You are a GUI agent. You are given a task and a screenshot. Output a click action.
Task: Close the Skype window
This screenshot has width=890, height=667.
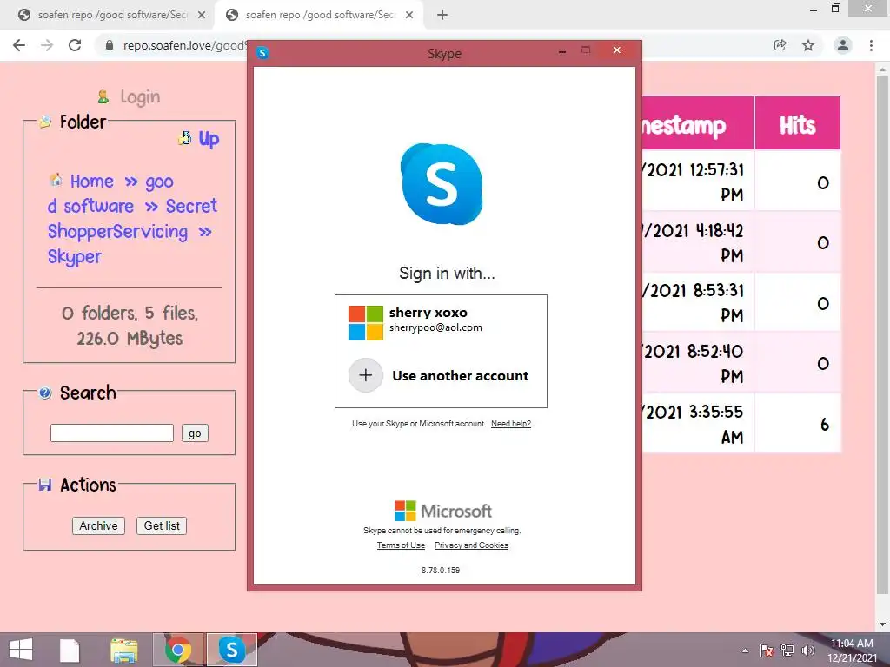617,50
